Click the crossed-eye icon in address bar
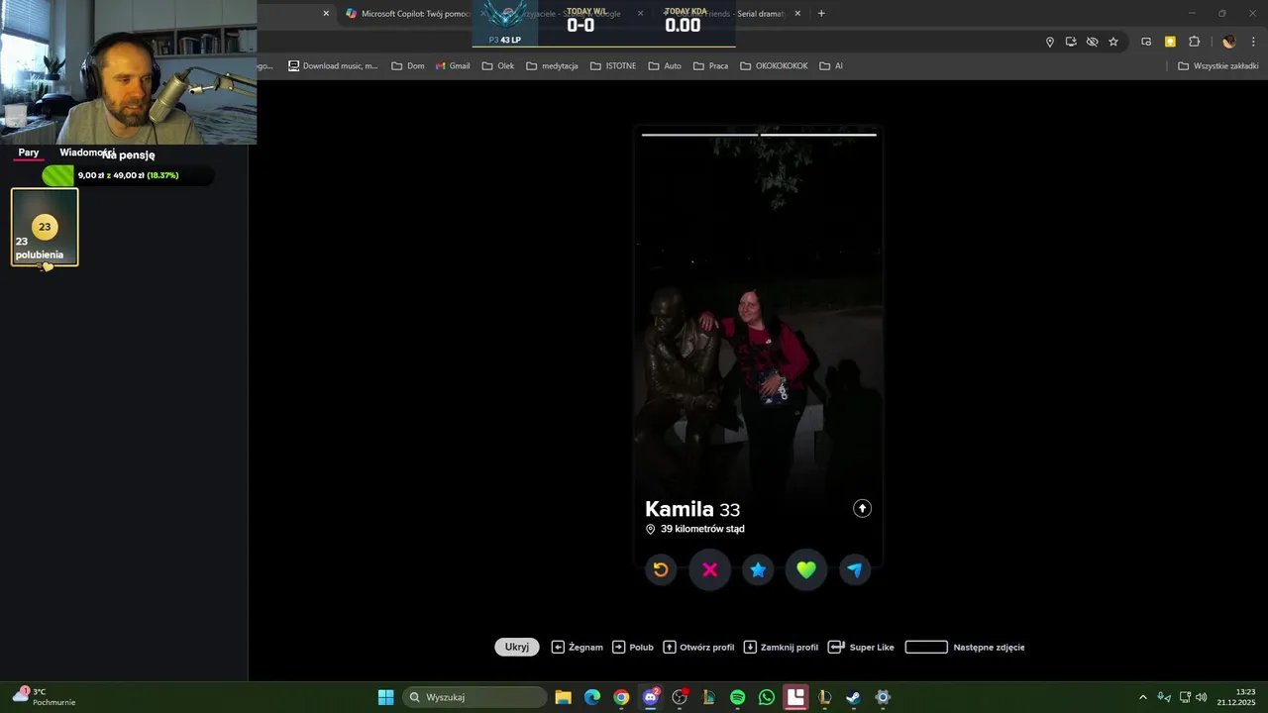This screenshot has width=1268, height=713. pyautogui.click(x=1092, y=42)
